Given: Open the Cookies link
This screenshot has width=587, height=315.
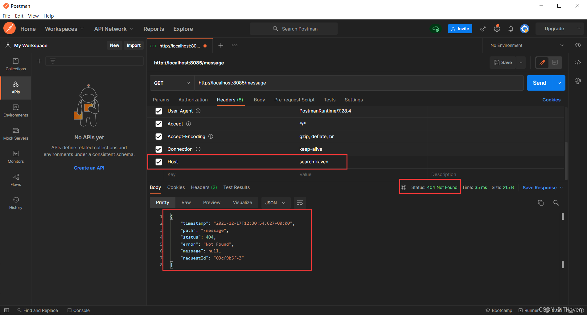Looking at the screenshot, I should (551, 100).
